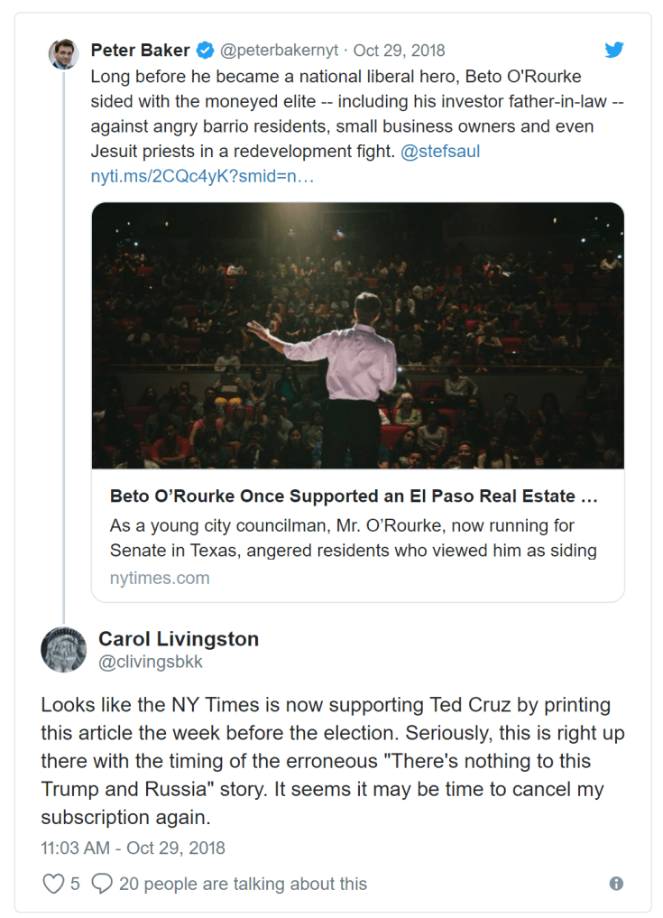Click the reply speech bubble icon
Image resolution: width=663 pixels, height=918 pixels.
tap(102, 883)
